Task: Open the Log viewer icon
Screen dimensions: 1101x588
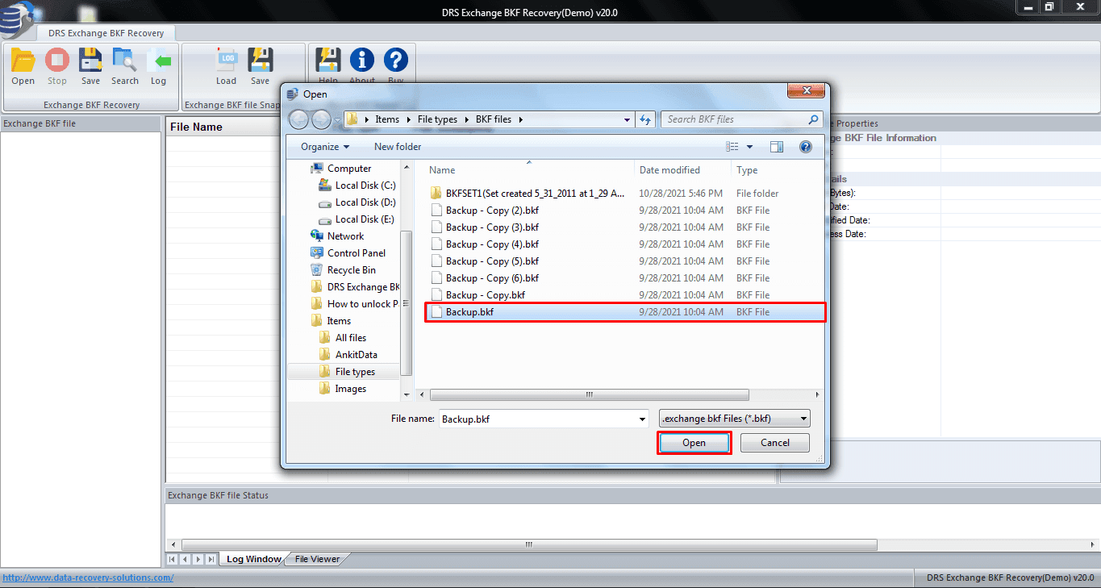Action: tap(158, 63)
